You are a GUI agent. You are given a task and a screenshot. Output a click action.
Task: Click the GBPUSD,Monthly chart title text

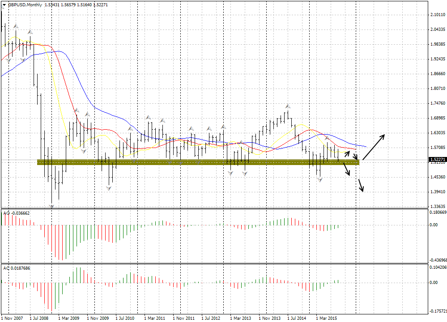point(25,5)
